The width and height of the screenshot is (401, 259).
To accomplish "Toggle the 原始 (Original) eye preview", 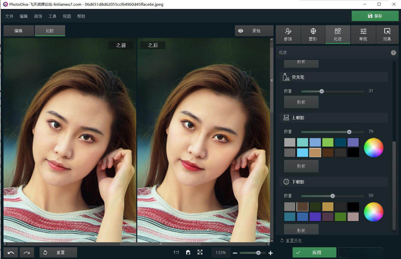I will coord(240,31).
